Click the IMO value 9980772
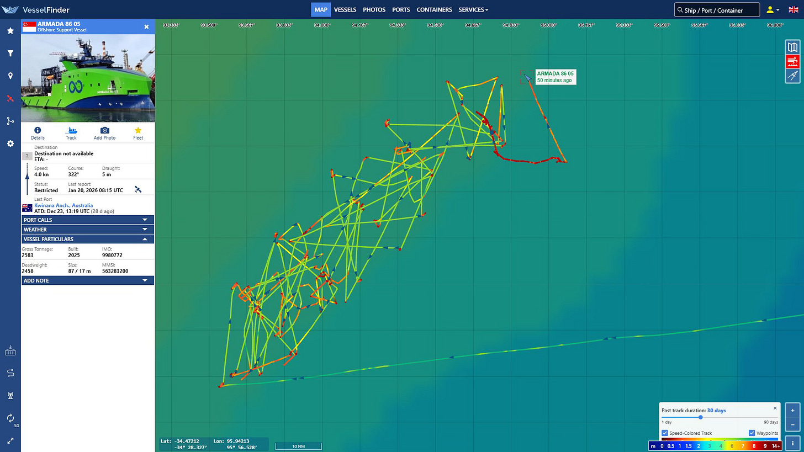Screen dimensions: 804x452 pos(112,256)
